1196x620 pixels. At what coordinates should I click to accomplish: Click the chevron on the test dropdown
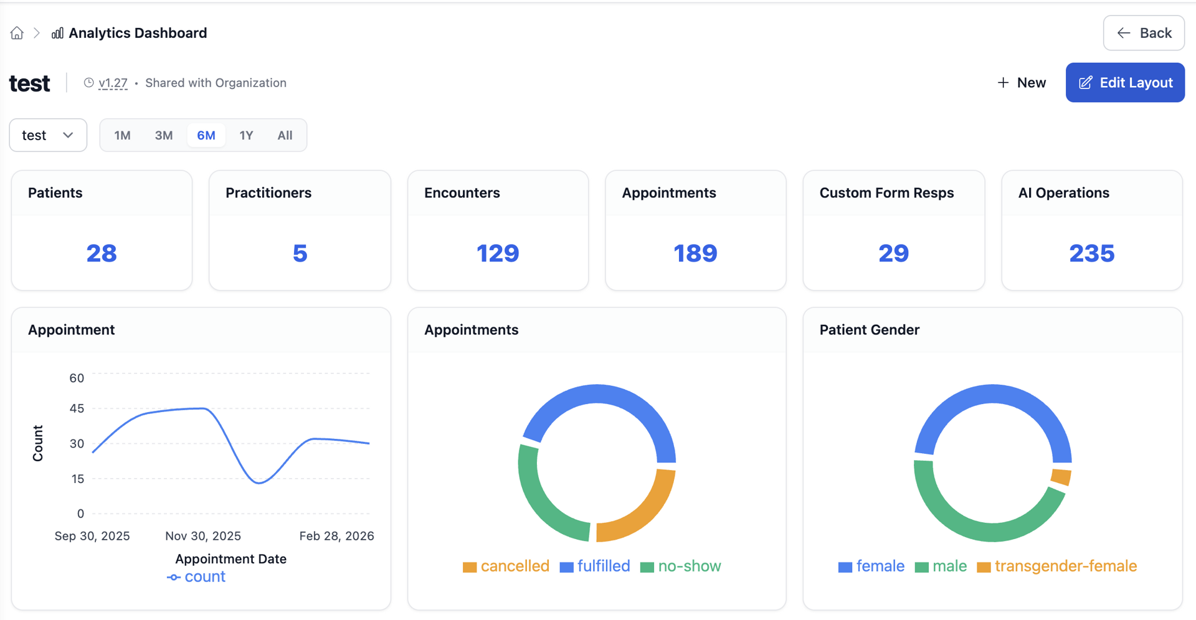coord(69,135)
